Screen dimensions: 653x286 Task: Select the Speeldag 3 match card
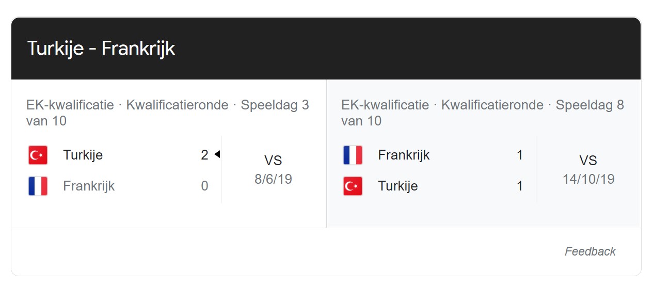pyautogui.click(x=169, y=153)
